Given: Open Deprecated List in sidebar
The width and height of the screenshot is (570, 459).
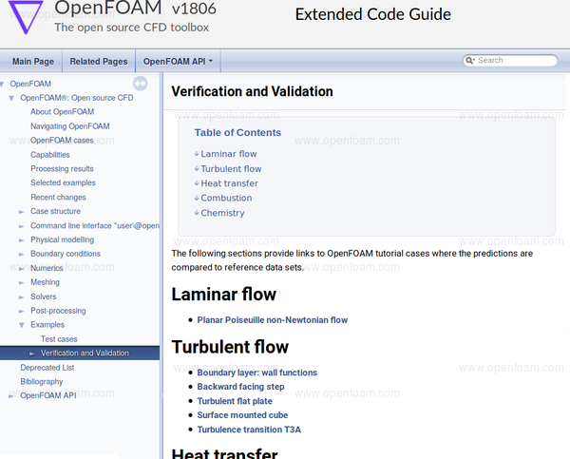Looking at the screenshot, I should pos(47,368).
